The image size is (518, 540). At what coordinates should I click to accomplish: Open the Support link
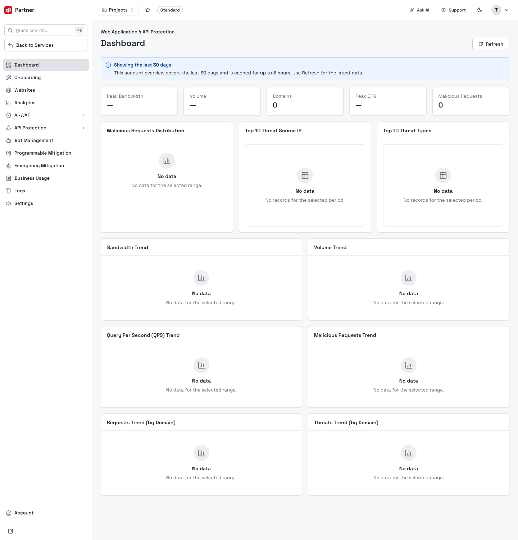454,10
